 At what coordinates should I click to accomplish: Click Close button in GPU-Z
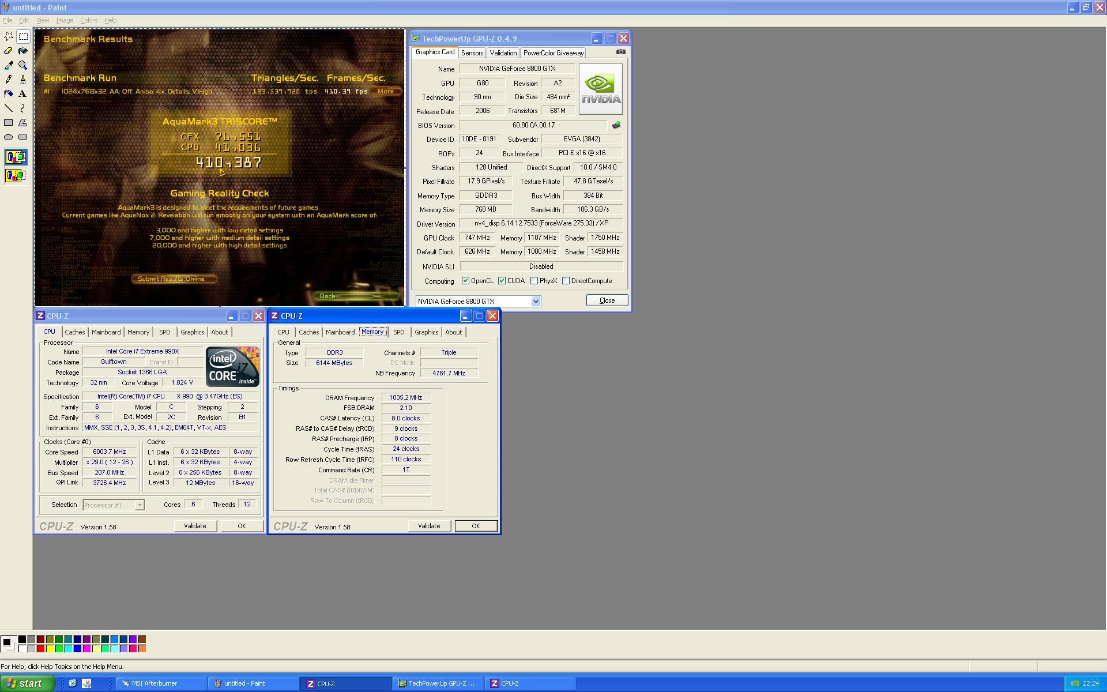point(607,300)
